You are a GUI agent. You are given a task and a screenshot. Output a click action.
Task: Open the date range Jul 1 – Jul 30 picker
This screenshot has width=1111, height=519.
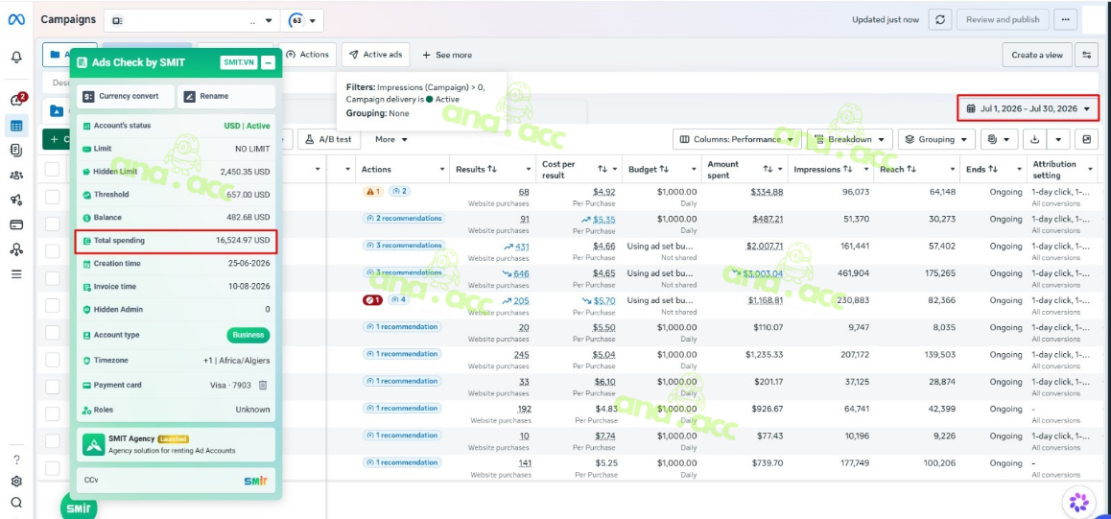(1028, 108)
